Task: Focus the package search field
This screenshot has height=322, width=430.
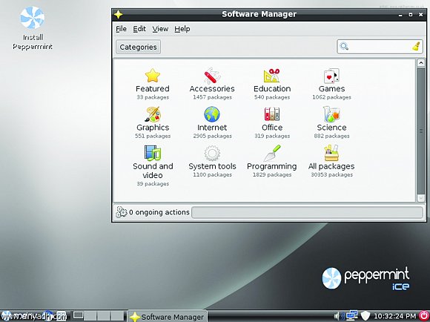Action: [380, 47]
